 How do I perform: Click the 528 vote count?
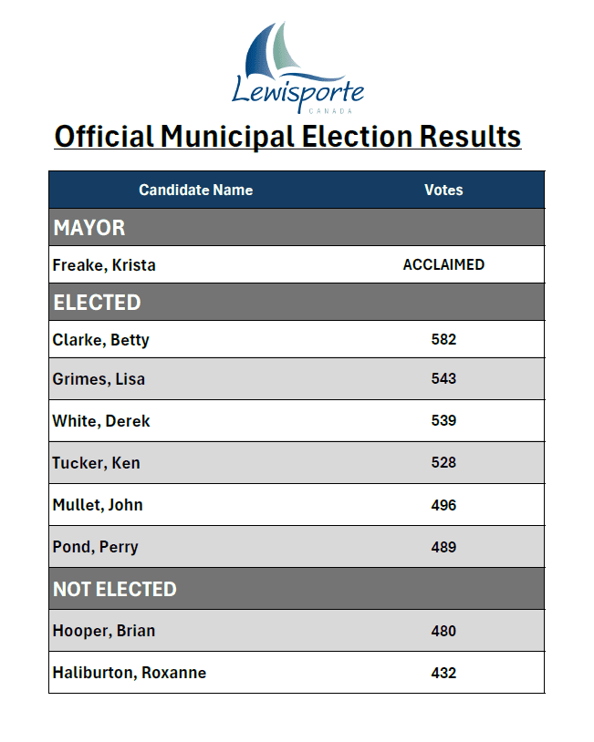click(443, 463)
